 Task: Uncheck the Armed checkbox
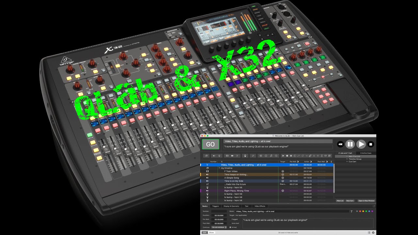click(230, 227)
